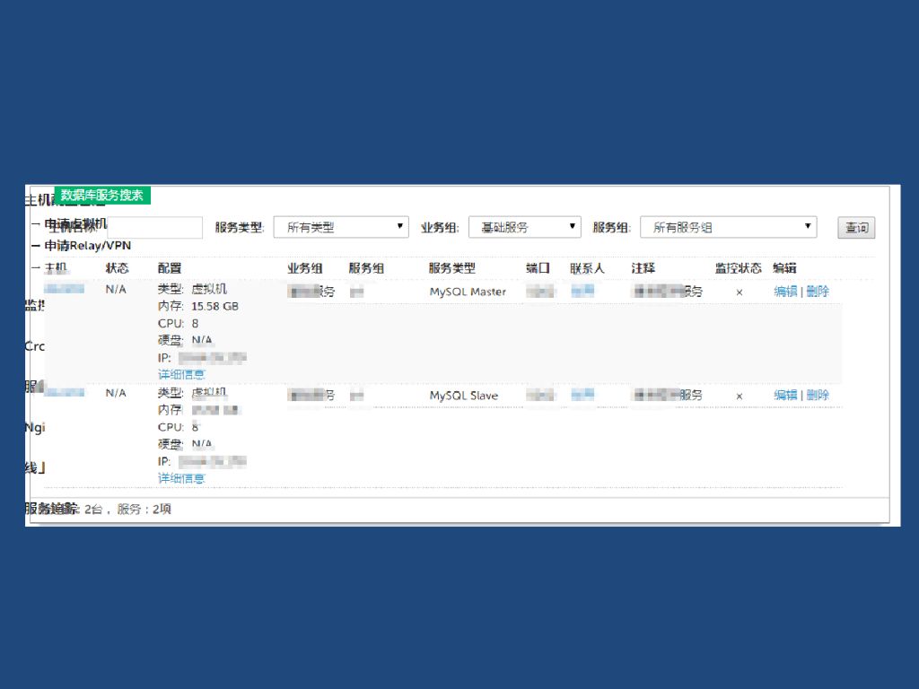Click 编辑 in the MySQL Slave row
Viewport: 919px width, 689px height.
point(785,395)
